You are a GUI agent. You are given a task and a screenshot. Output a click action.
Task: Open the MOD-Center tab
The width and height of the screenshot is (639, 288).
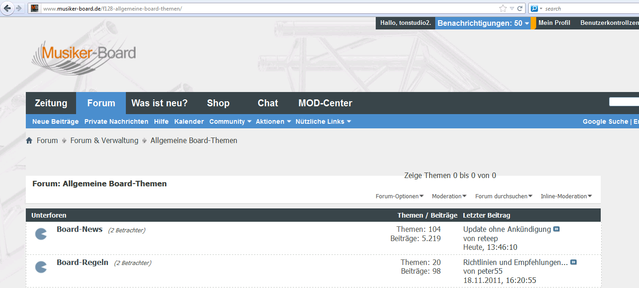coord(325,103)
